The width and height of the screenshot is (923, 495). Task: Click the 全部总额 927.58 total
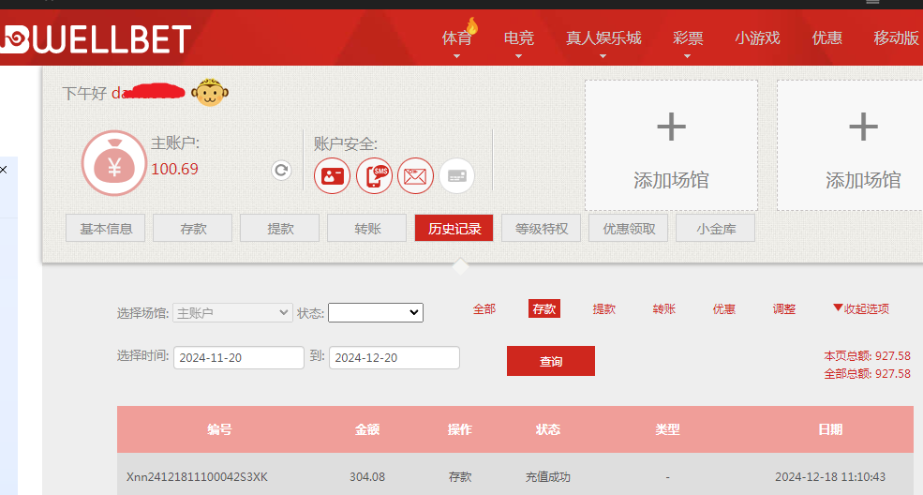[x=867, y=374]
